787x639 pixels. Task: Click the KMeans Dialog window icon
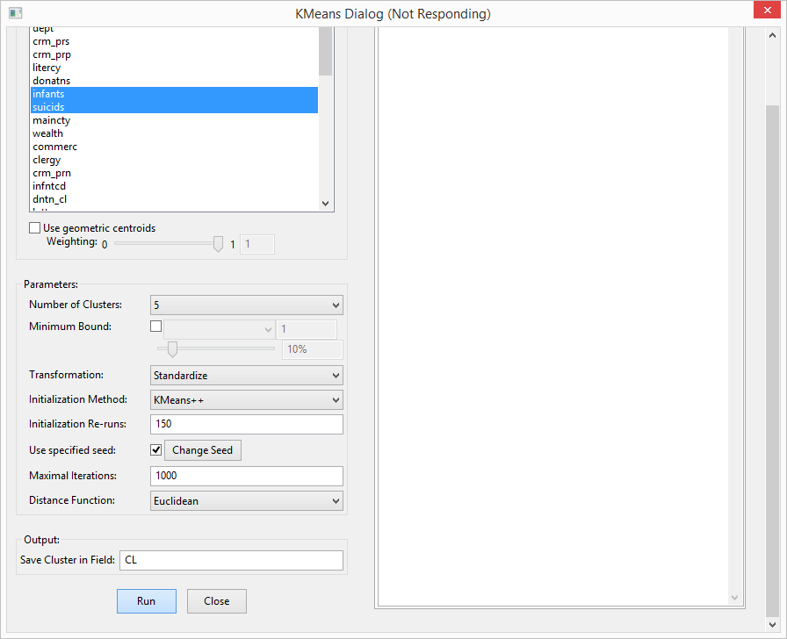[x=16, y=13]
